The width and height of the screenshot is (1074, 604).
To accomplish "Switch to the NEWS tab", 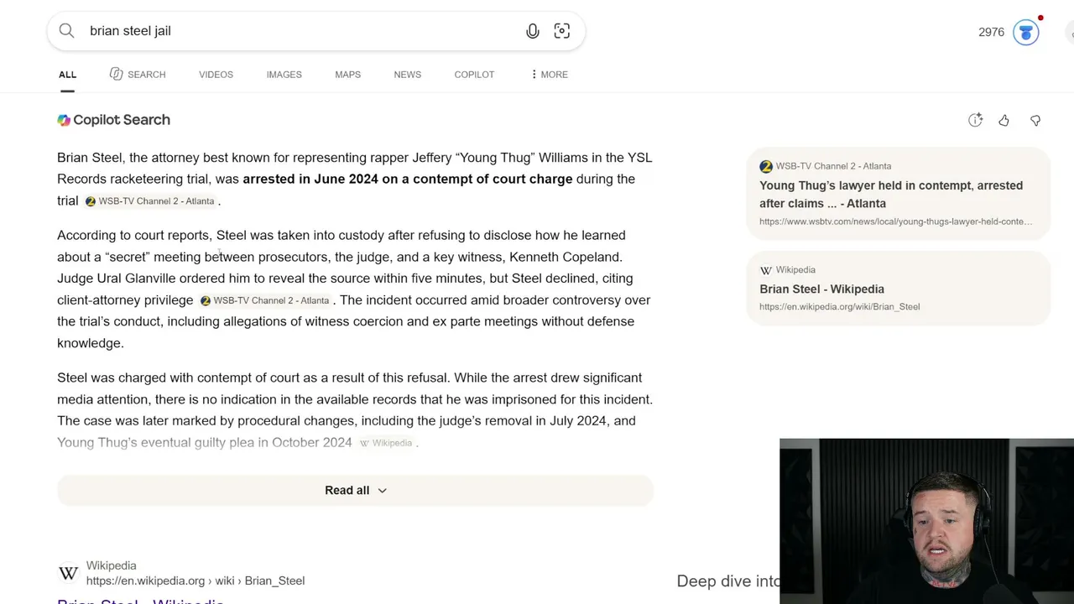I will click(x=408, y=75).
